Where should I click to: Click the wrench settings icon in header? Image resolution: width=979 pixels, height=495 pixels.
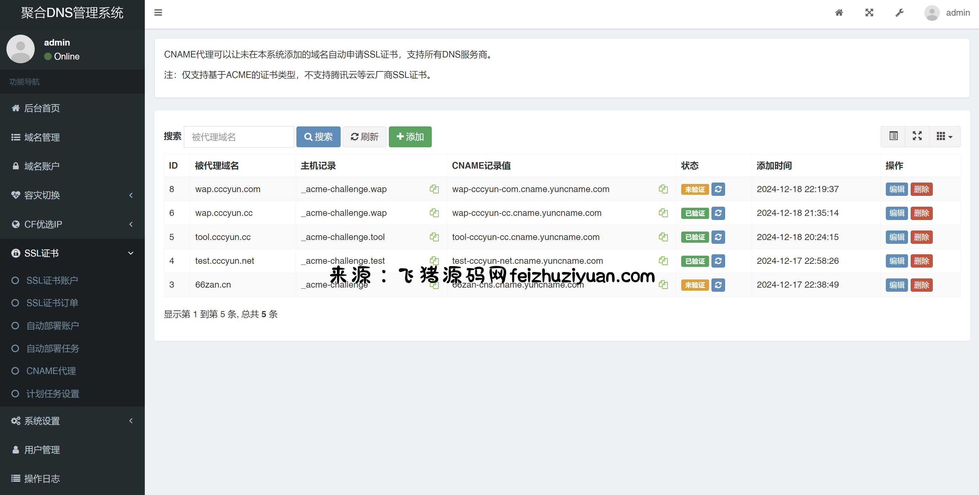(x=899, y=13)
